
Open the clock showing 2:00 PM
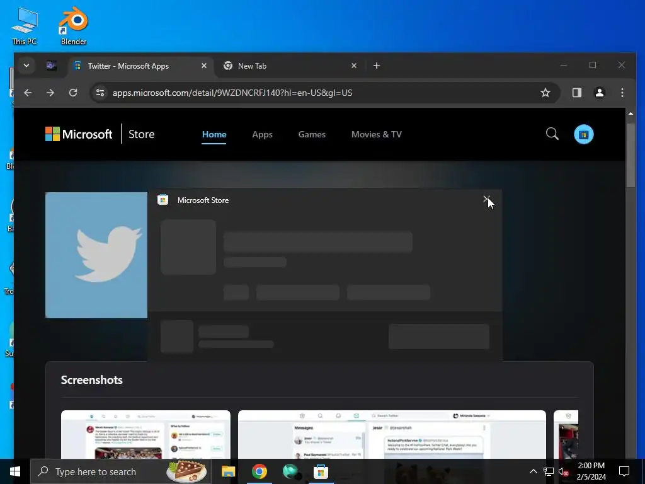[x=591, y=471]
